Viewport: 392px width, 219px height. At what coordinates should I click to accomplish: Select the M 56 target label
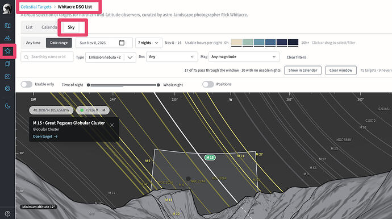313,168
